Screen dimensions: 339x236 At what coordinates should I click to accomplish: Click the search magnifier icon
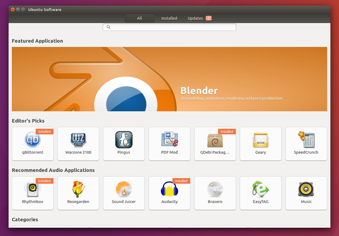(x=108, y=27)
